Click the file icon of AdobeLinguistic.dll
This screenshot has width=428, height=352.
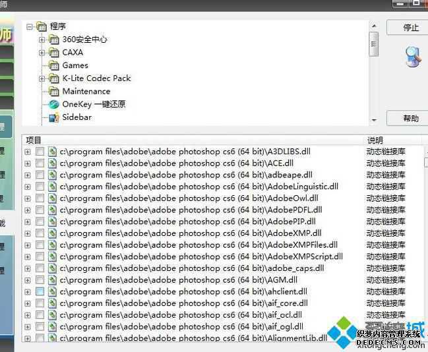coord(52,187)
